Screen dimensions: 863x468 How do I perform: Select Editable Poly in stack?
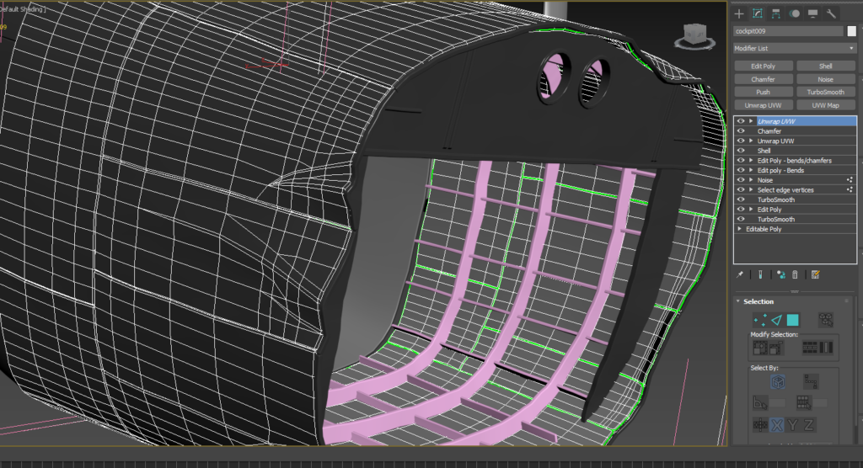click(x=764, y=229)
